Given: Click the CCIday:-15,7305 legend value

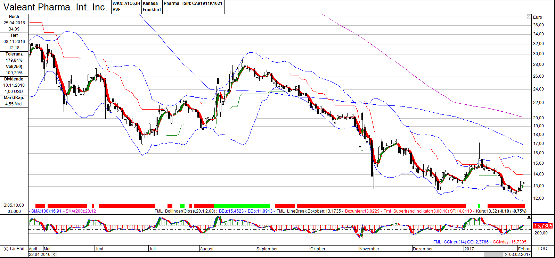Looking at the screenshot, I should coord(509,242).
